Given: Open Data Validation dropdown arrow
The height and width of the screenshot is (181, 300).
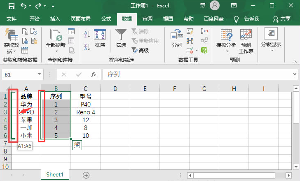Looking at the screenshot, I should coord(197,51).
